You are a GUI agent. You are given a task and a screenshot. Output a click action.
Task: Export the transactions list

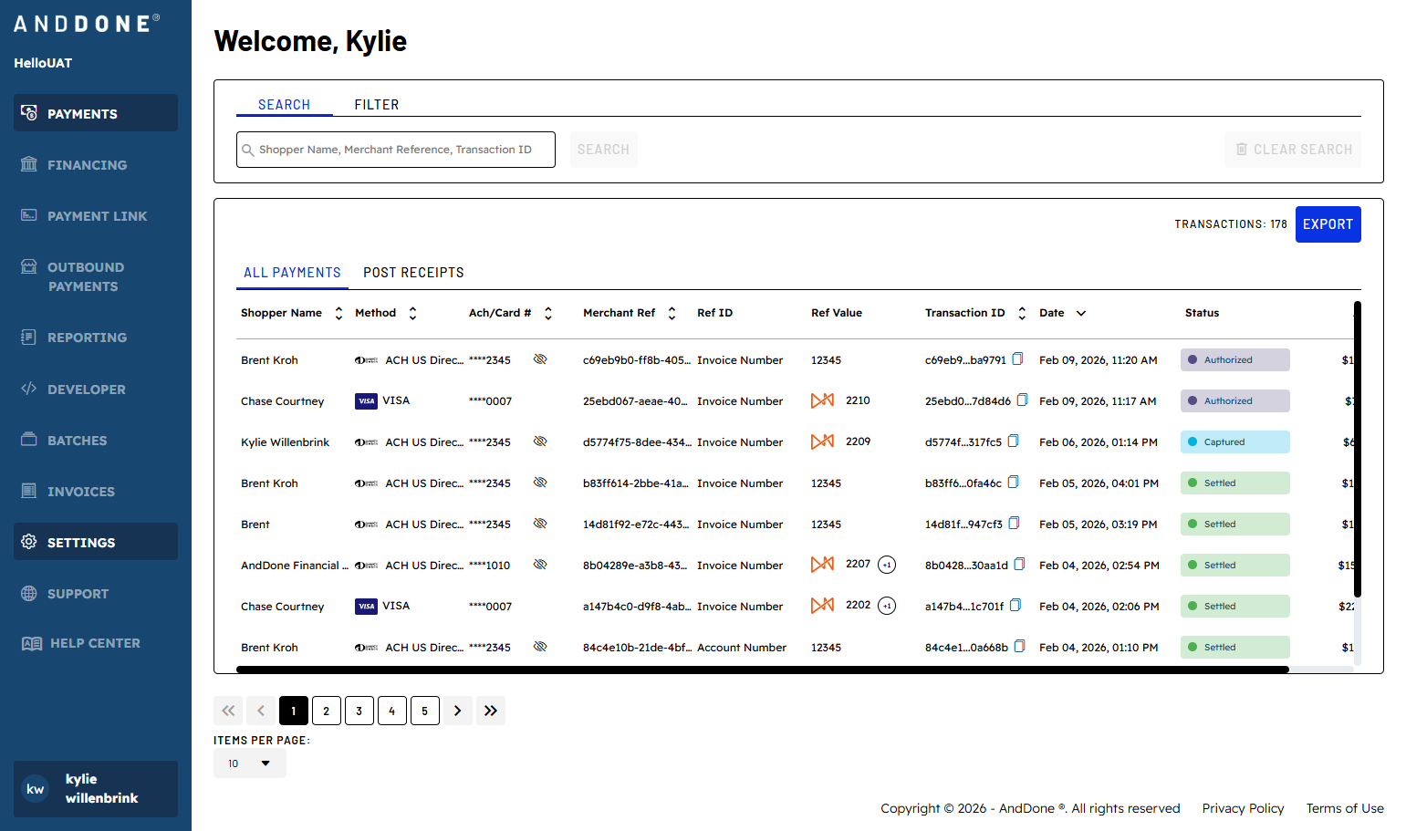(1328, 224)
